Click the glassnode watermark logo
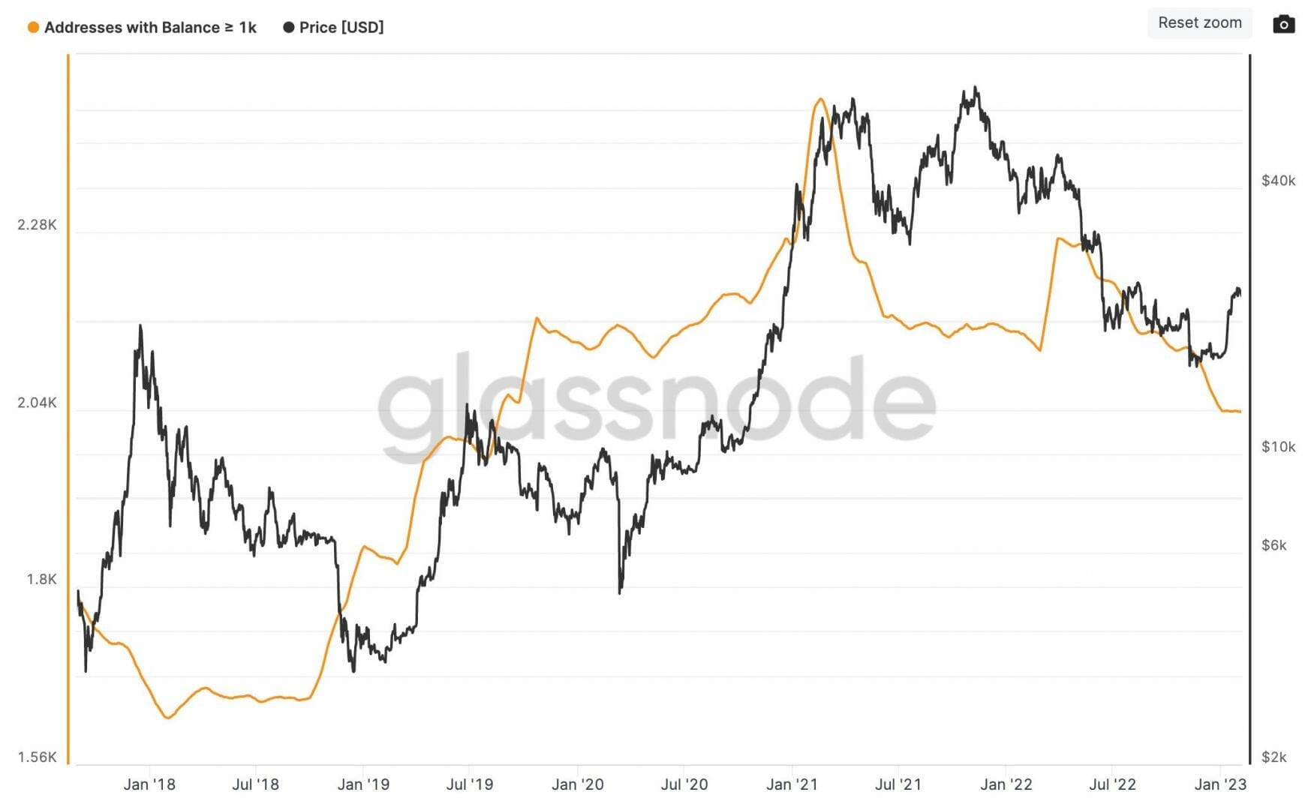Image resolution: width=1305 pixels, height=810 pixels. click(x=656, y=403)
